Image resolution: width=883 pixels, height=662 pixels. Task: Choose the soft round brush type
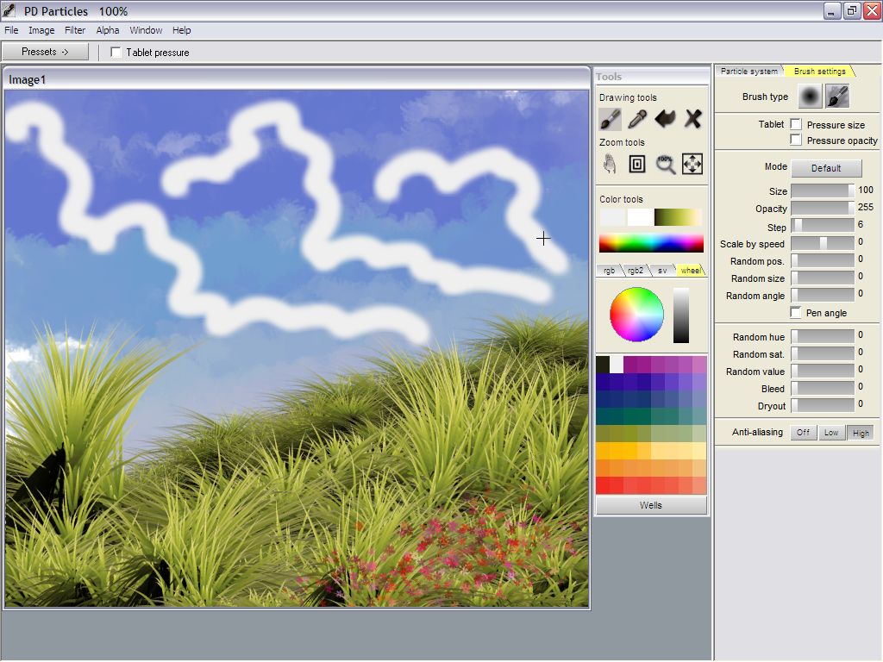810,97
